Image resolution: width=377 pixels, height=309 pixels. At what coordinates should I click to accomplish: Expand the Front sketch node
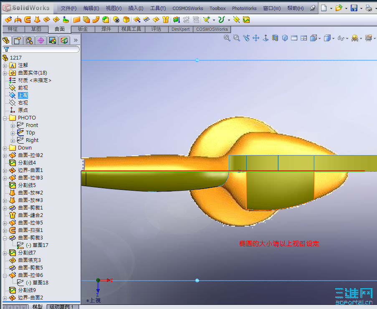13,126
